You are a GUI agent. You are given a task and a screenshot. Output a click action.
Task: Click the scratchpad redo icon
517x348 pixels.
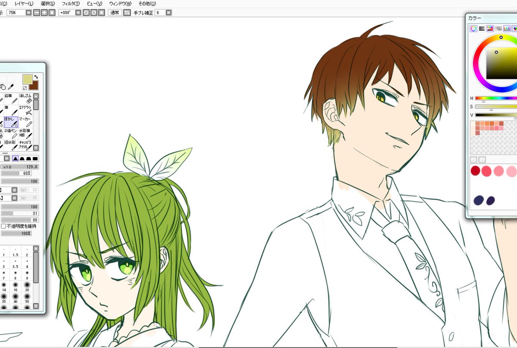click(482, 160)
